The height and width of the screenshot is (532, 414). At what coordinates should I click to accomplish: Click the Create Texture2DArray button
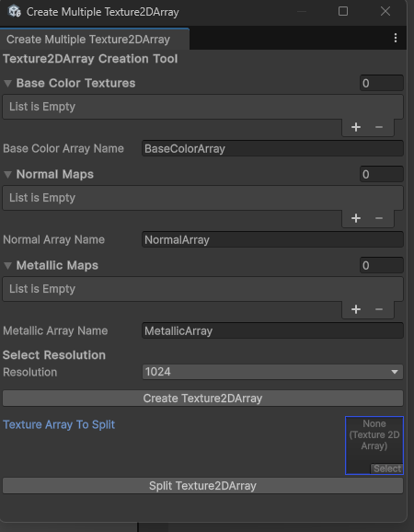click(x=202, y=398)
